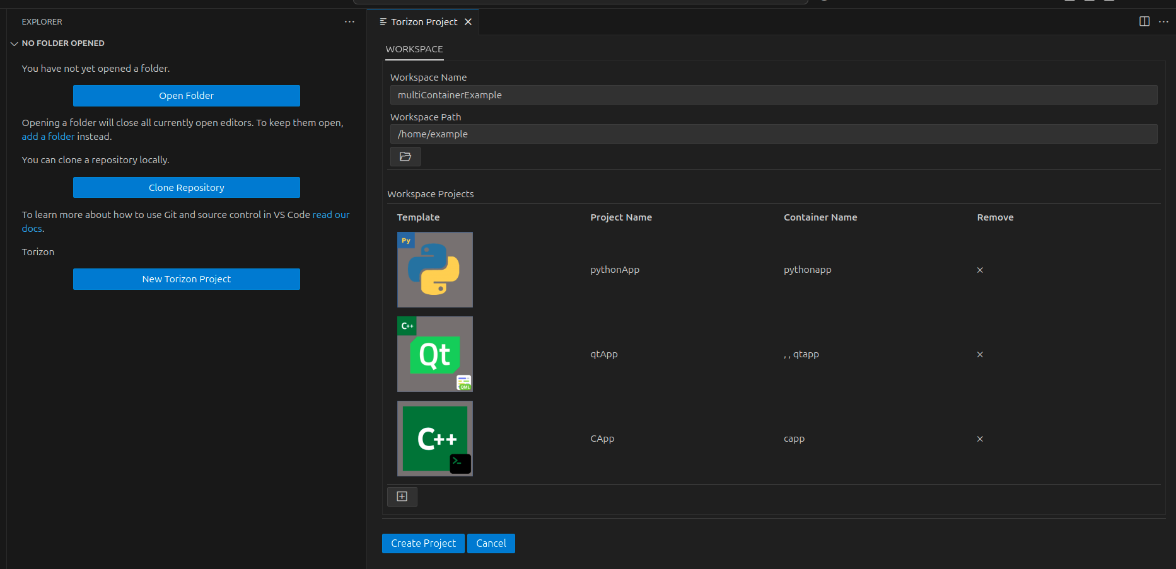Click the add project plus icon

tap(402, 497)
